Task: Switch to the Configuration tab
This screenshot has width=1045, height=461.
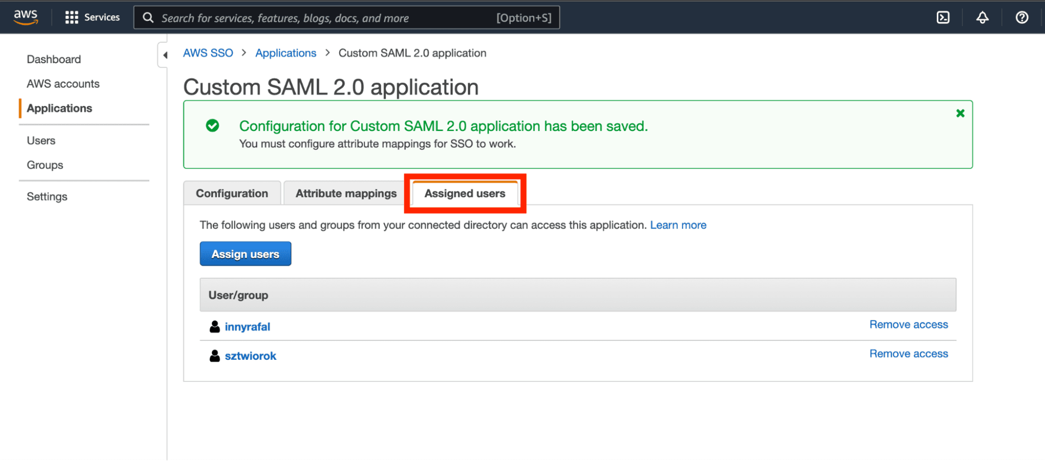Action: (x=232, y=194)
